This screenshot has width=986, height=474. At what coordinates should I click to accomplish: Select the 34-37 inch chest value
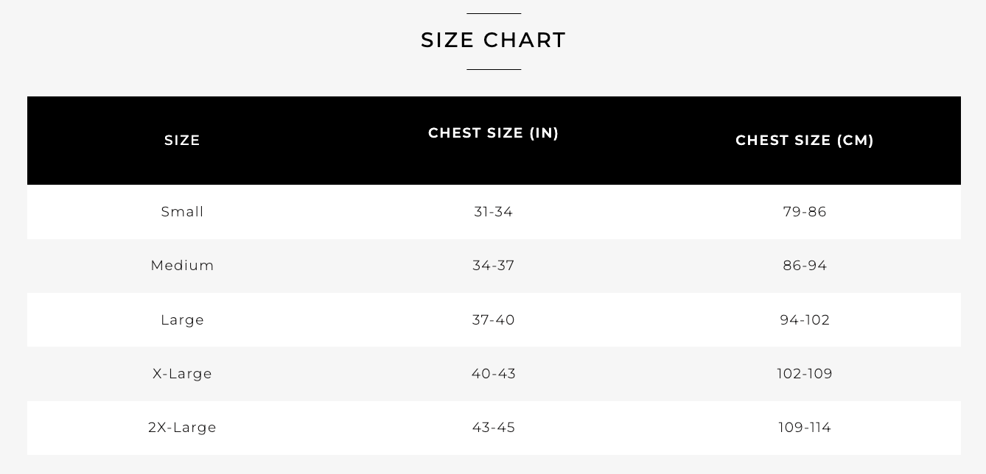pyautogui.click(x=493, y=266)
